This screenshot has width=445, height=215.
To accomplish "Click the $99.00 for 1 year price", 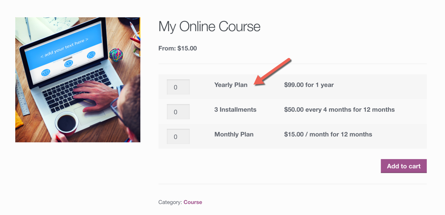I will tap(308, 85).
